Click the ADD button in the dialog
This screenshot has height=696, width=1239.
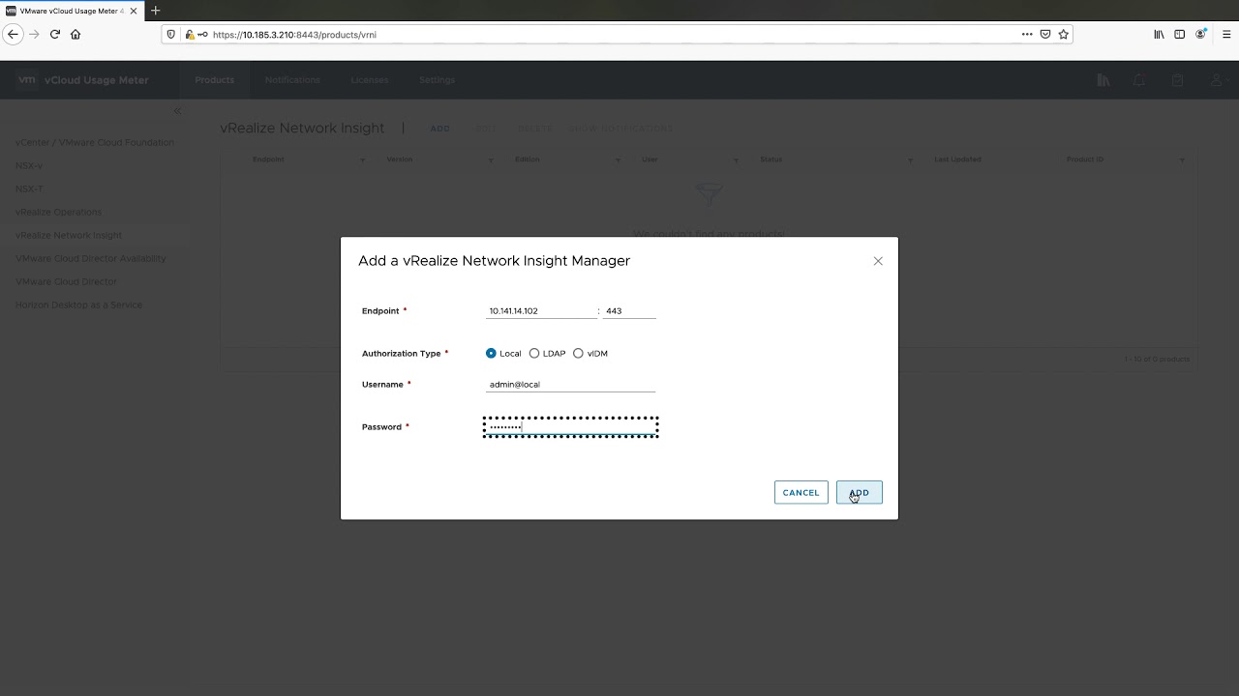point(859,492)
